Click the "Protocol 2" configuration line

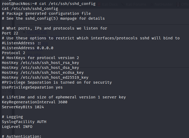point(14,53)
